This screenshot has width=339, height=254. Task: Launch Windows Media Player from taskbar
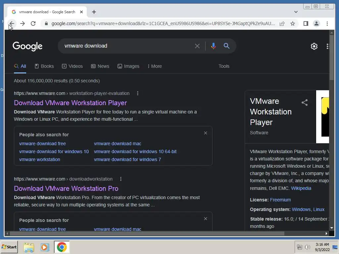[45, 247]
